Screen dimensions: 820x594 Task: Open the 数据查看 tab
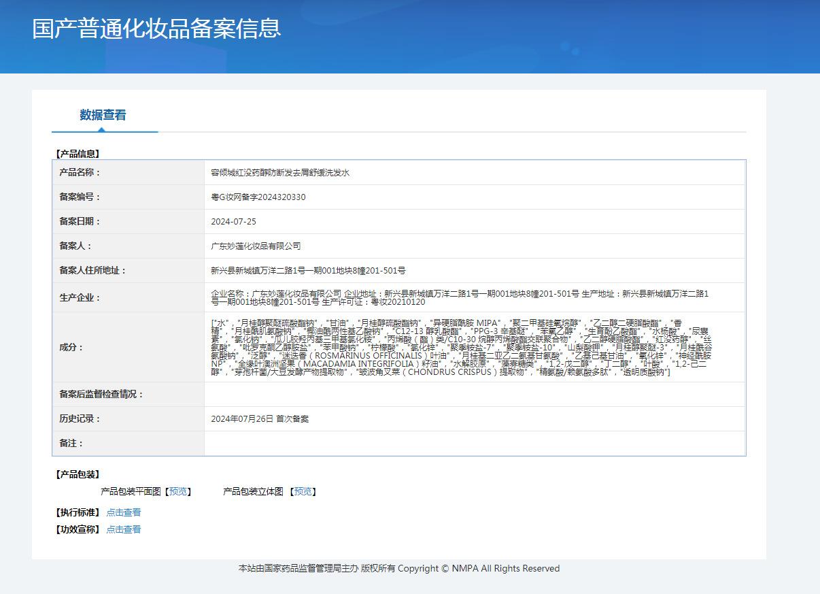[103, 115]
